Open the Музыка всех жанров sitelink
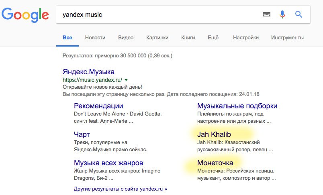The image size is (323, 195). click(108, 163)
